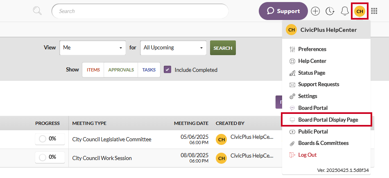Click the Log Out door icon
This screenshot has height=178, width=389.
pos(292,155)
